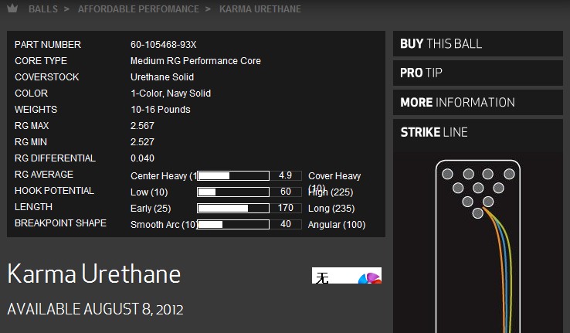Click the BREAKPOINT SHAPE row label
The height and width of the screenshot is (333, 570).
click(x=60, y=223)
